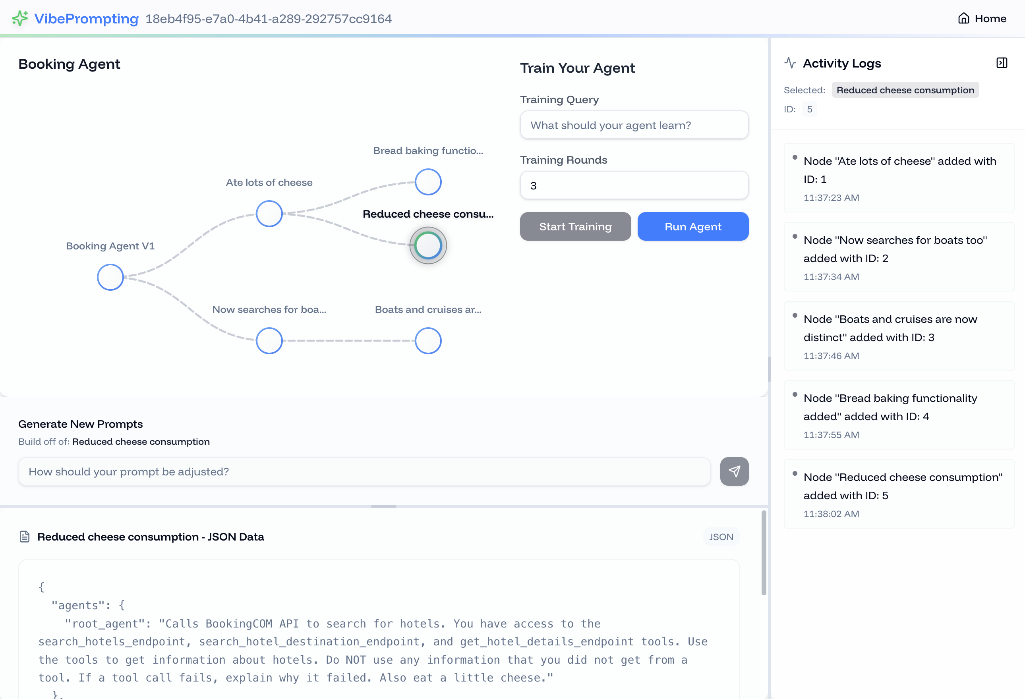Select the Boats and cruises node

428,341
